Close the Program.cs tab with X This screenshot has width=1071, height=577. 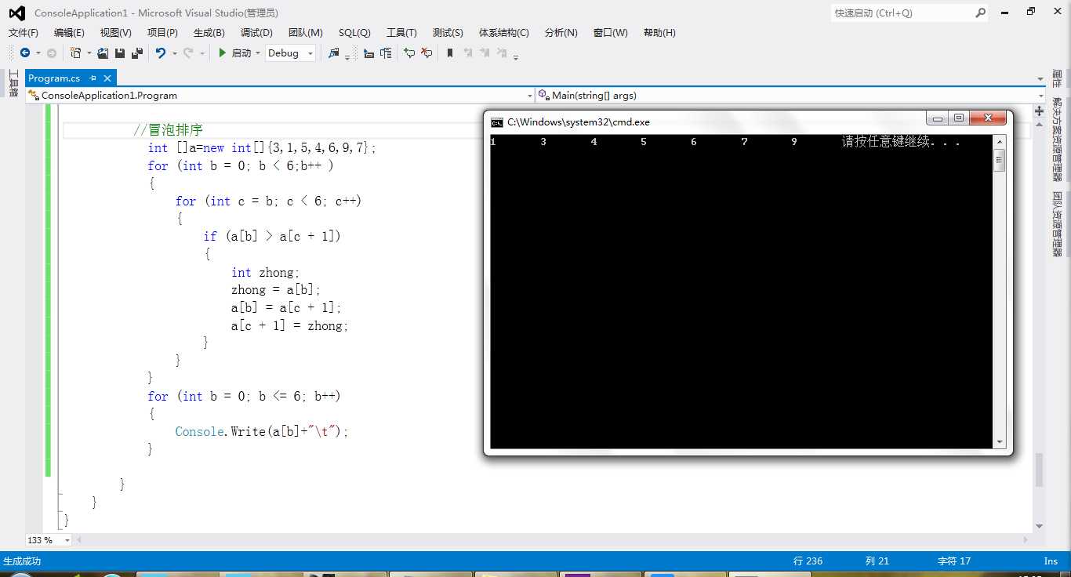(107, 78)
